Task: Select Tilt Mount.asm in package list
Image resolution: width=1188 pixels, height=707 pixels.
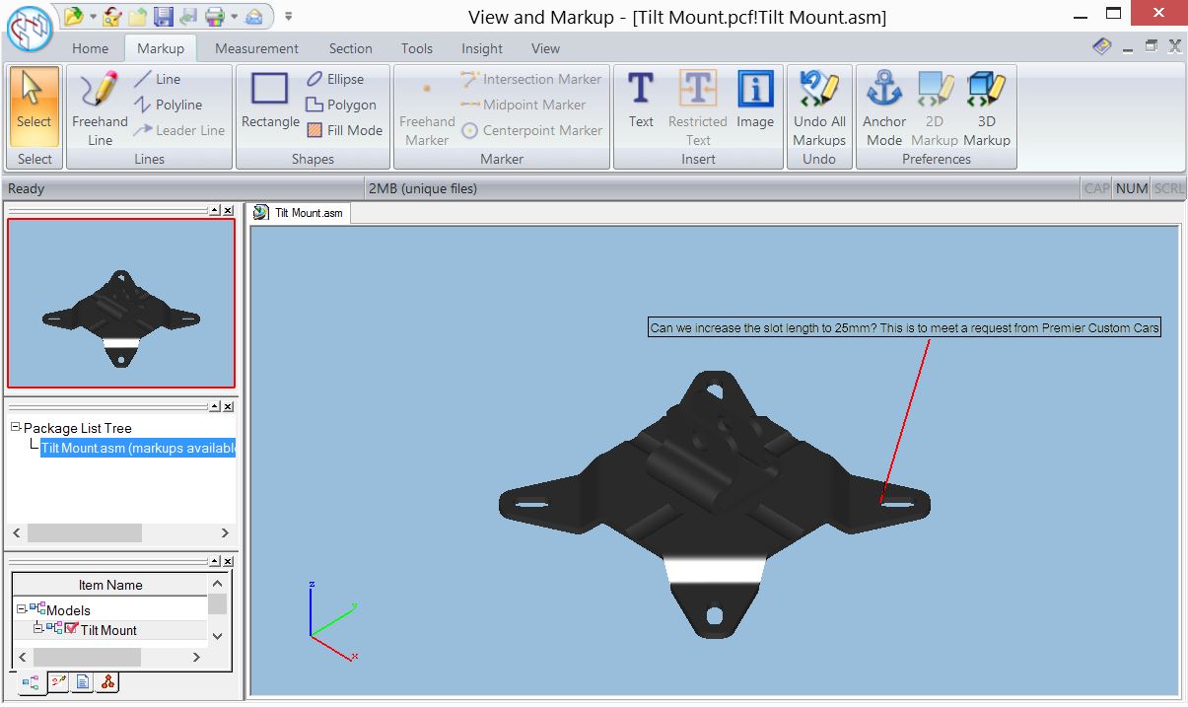Action: coord(138,449)
